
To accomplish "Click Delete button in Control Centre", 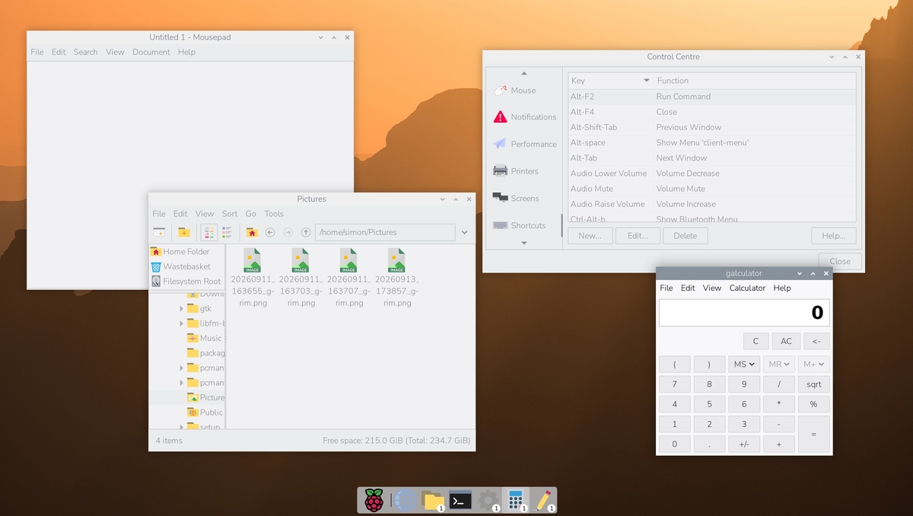I will point(685,236).
